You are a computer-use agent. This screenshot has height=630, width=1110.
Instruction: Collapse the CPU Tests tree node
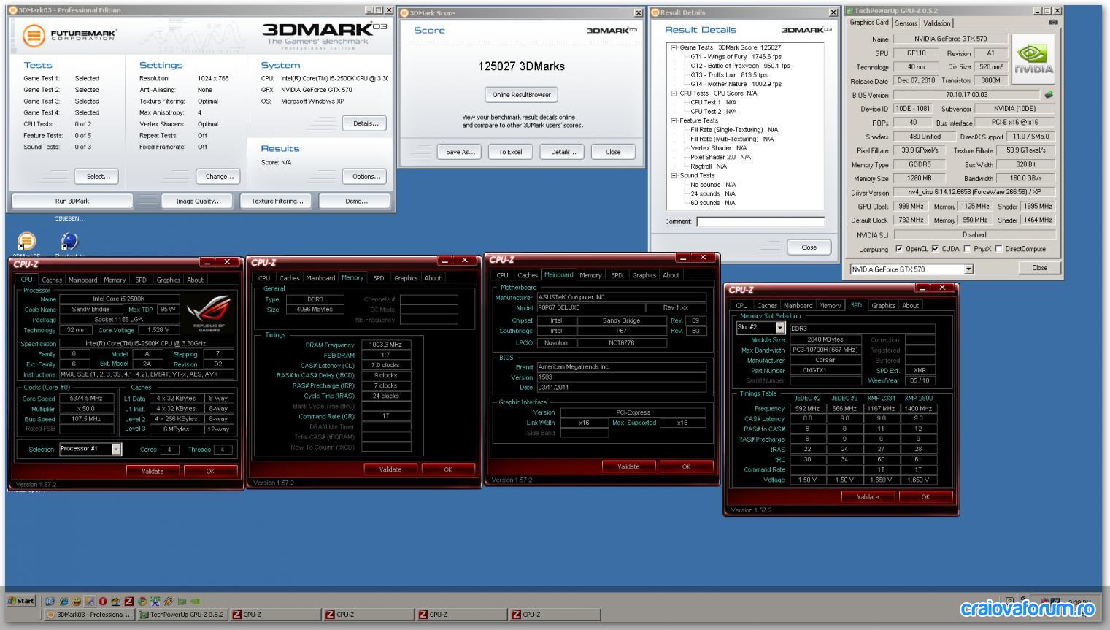click(x=674, y=93)
